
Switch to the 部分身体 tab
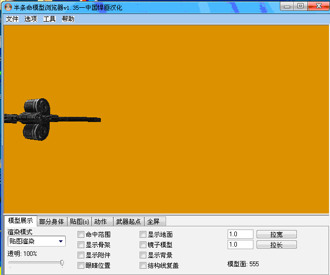click(x=52, y=222)
